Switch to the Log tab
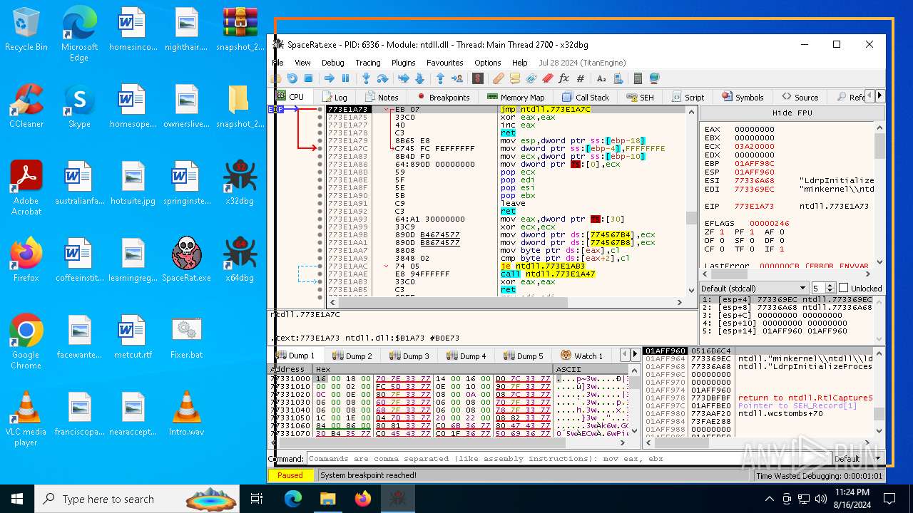The image size is (913, 513). click(x=335, y=97)
